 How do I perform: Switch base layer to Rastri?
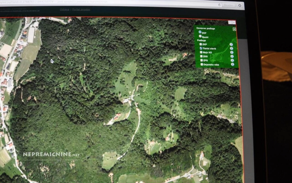click(200, 36)
